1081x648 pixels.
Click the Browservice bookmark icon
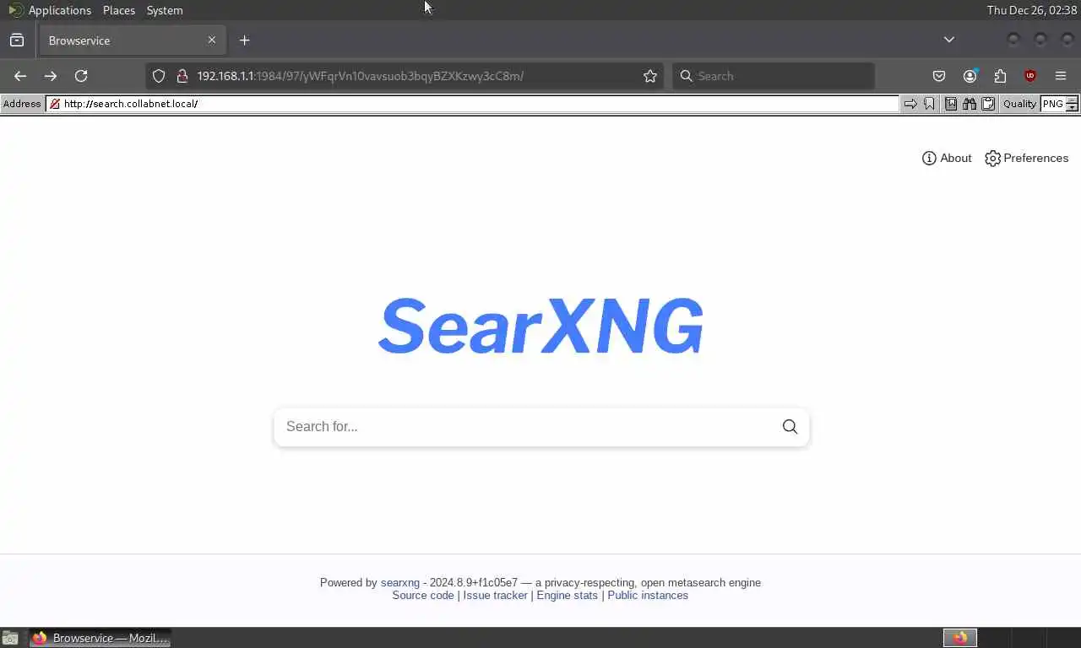click(930, 104)
